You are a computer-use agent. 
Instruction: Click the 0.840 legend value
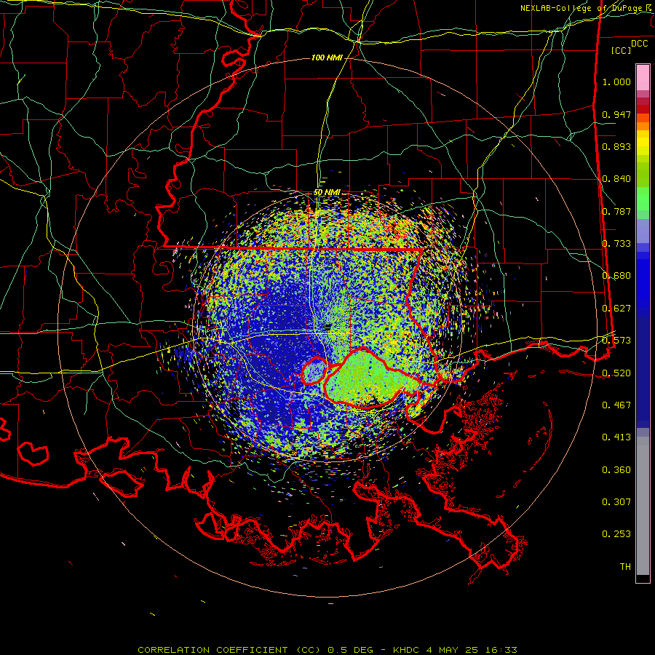[x=616, y=179]
